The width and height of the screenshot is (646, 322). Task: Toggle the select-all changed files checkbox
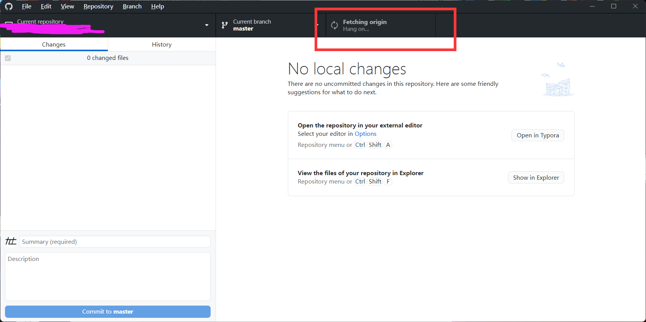point(8,58)
